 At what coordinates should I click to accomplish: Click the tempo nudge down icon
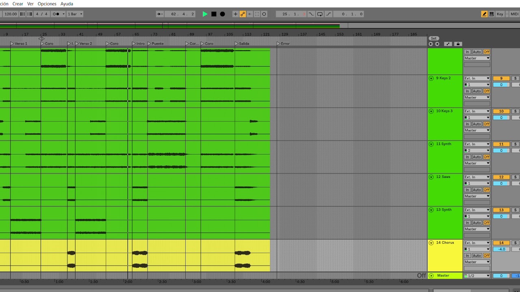pyautogui.click(x=22, y=14)
